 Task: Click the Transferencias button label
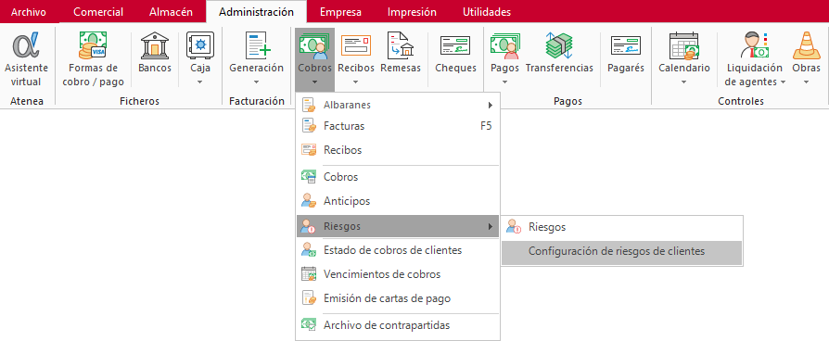(559, 69)
